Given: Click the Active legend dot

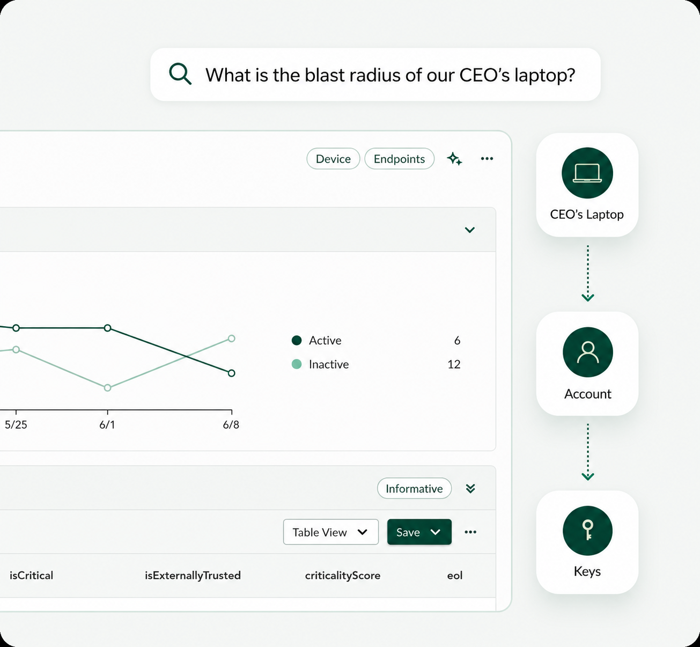Looking at the screenshot, I should pos(297,340).
